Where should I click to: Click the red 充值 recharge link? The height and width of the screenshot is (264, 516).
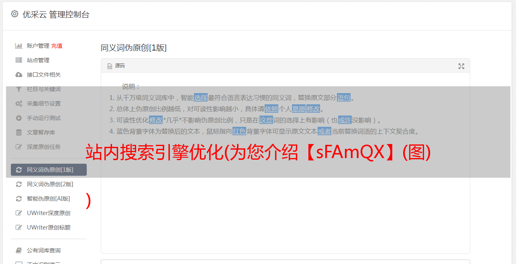[57, 46]
